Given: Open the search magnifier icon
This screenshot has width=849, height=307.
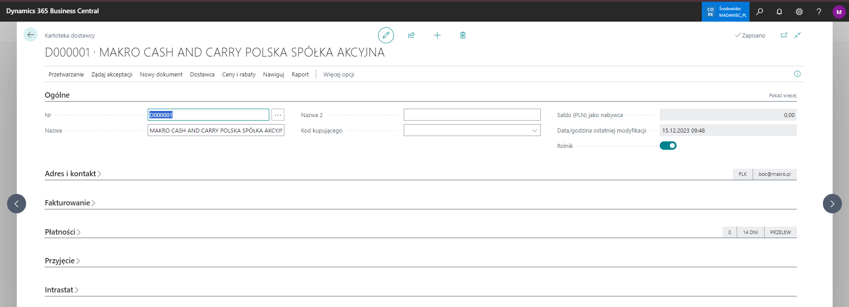Looking at the screenshot, I should pyautogui.click(x=759, y=11).
